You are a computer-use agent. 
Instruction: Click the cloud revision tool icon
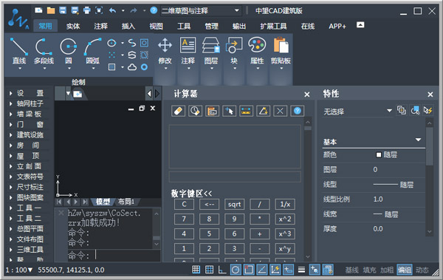tap(132, 67)
